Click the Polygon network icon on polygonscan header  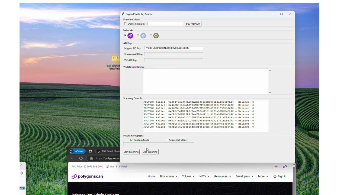point(285,167)
